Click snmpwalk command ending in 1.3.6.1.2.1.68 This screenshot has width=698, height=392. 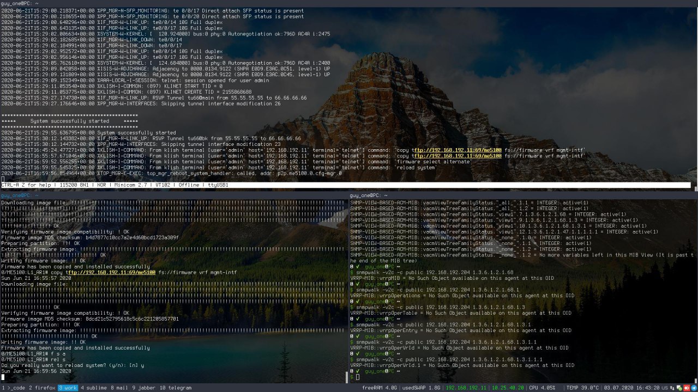pyautogui.click(x=435, y=272)
